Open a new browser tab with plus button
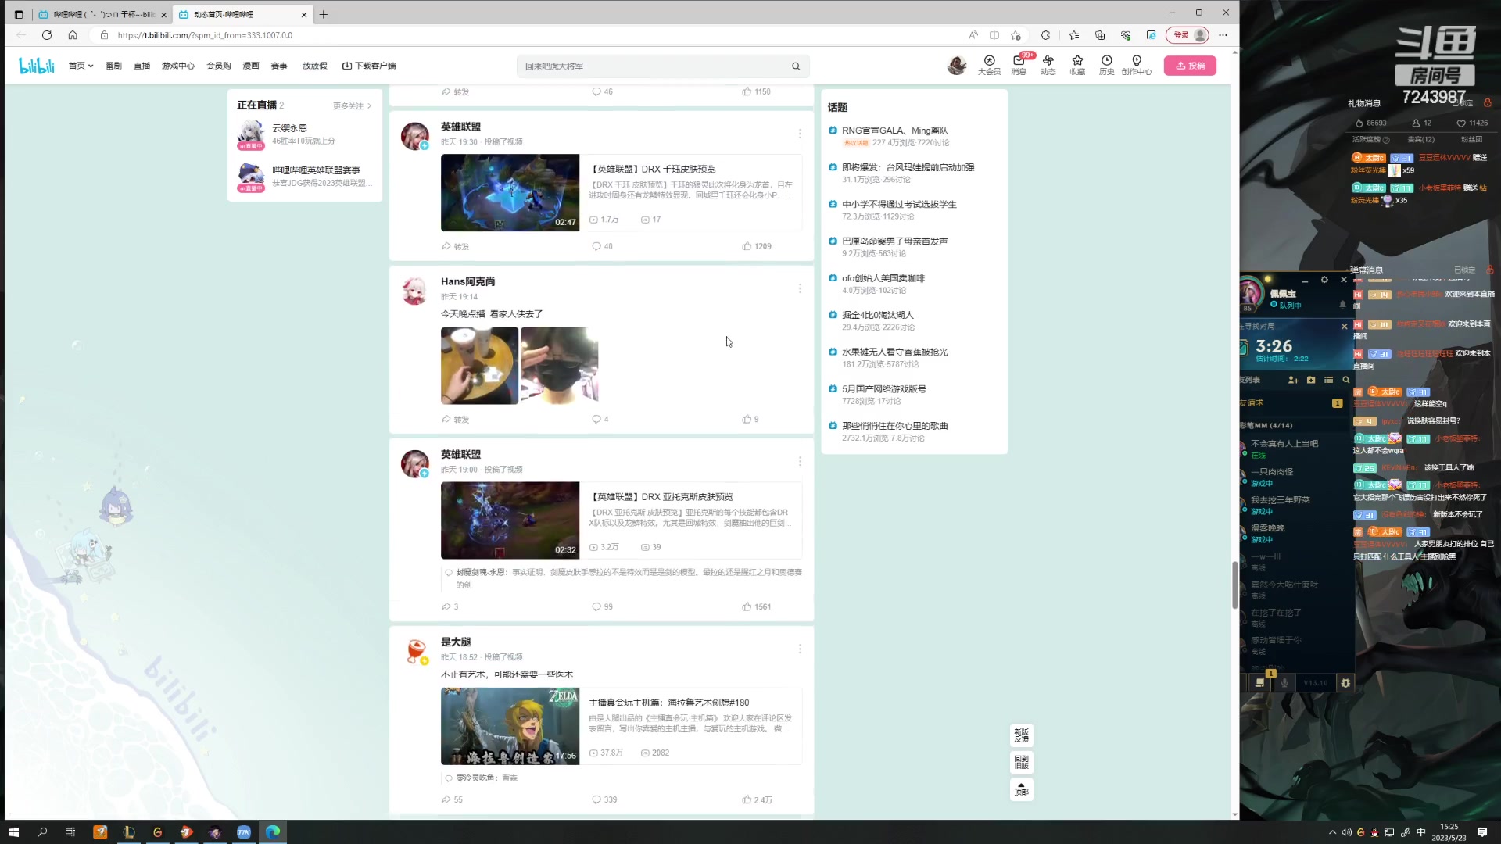1501x844 pixels. [x=324, y=14]
